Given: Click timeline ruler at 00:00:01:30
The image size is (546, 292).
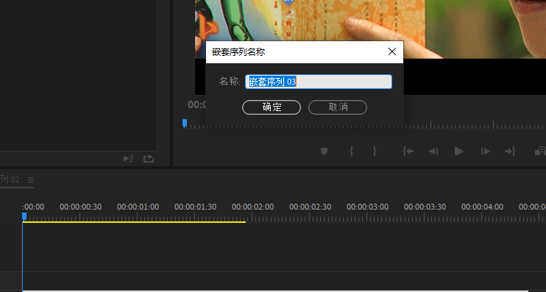Looking at the screenshot, I should point(195,207).
